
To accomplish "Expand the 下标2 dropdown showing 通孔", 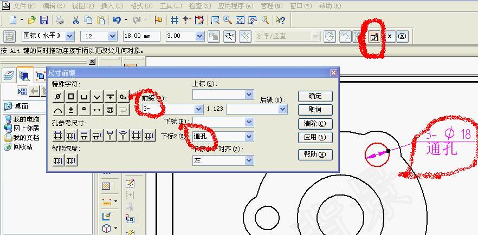I will click(249, 136).
